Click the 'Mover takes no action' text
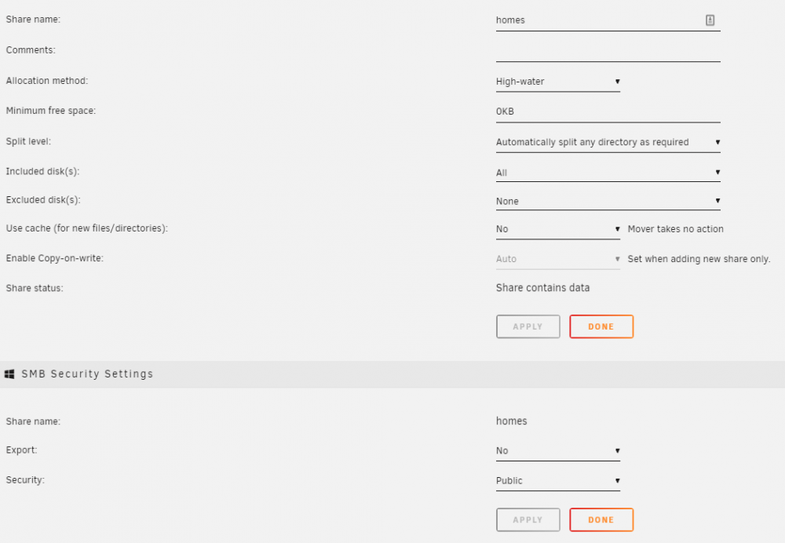This screenshot has width=785, height=543. pyautogui.click(x=675, y=229)
